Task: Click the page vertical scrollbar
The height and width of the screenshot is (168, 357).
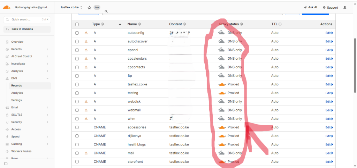Action: 355,65
